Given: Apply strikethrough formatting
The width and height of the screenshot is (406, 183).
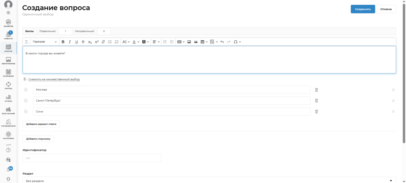Looking at the screenshot, I should click(83, 42).
